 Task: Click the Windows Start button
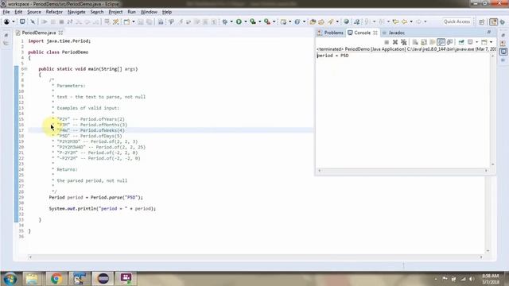pos(10,279)
